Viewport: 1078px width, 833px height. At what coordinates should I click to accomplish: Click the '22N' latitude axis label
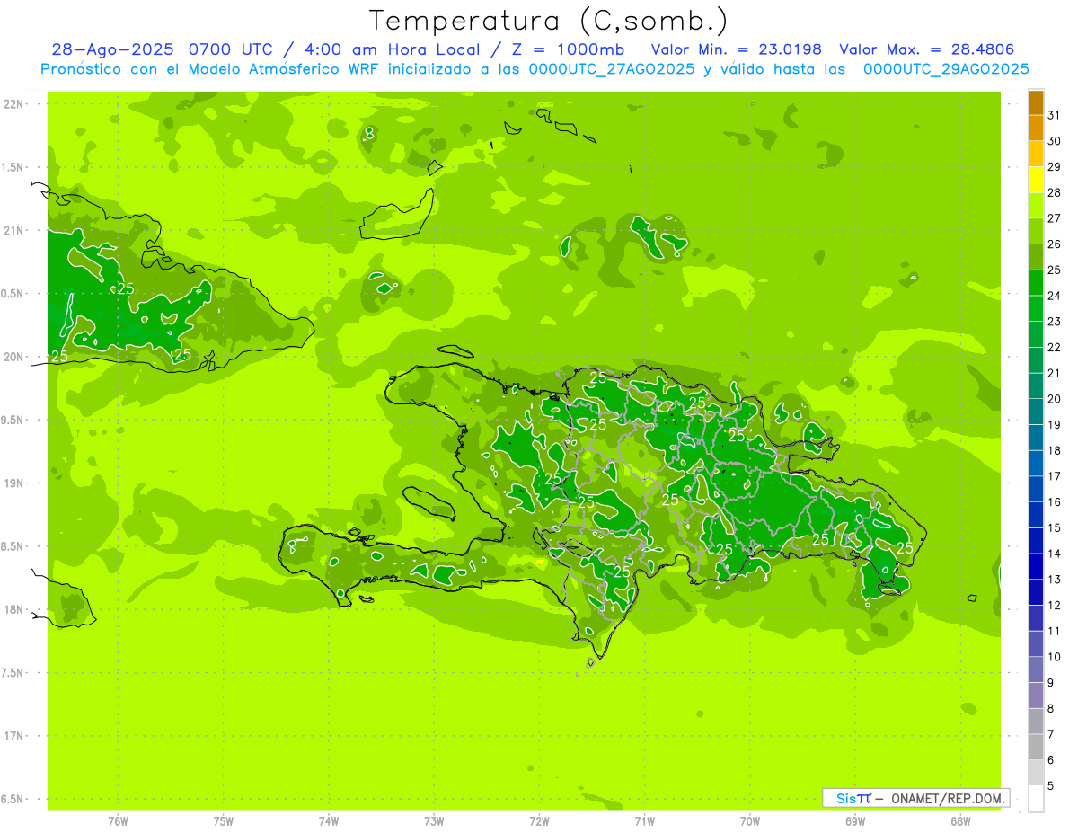click(x=15, y=103)
